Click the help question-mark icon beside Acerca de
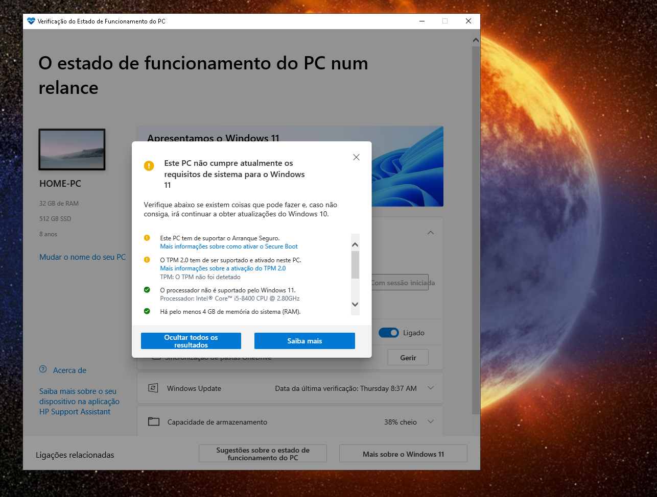 (42, 370)
